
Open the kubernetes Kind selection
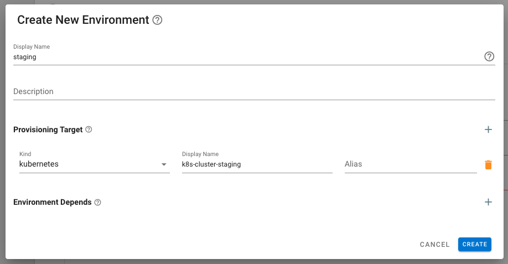(89, 164)
